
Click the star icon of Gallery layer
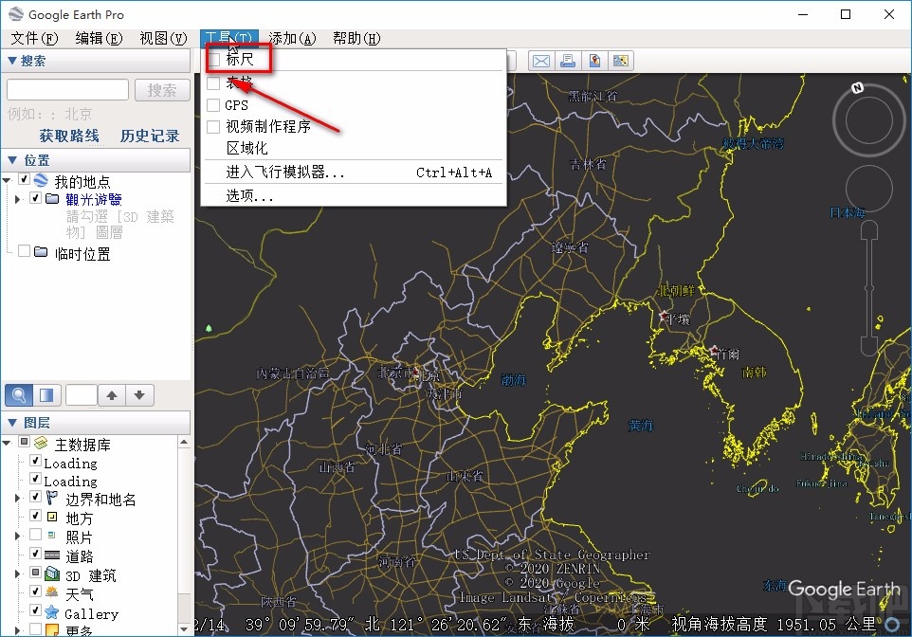pyautogui.click(x=52, y=611)
